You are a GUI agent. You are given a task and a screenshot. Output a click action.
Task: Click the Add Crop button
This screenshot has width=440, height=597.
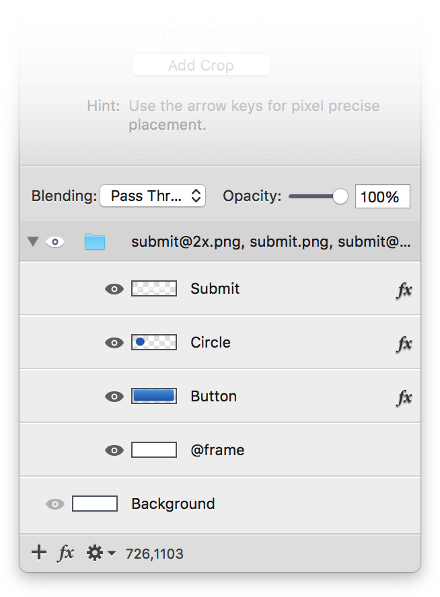[201, 65]
